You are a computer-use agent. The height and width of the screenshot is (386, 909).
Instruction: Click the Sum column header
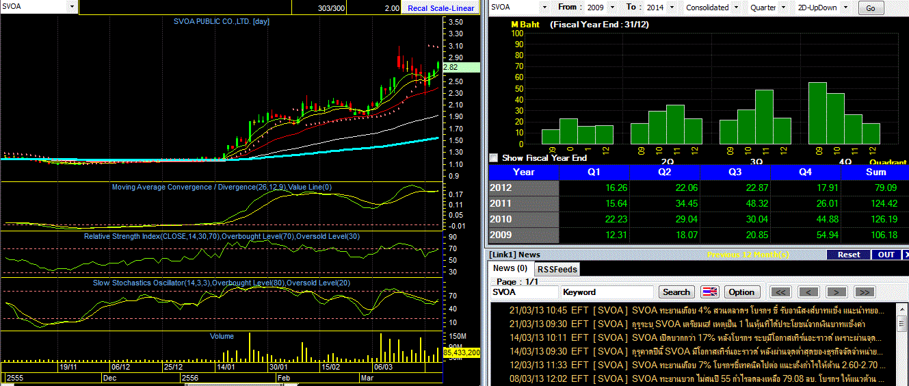coord(875,172)
